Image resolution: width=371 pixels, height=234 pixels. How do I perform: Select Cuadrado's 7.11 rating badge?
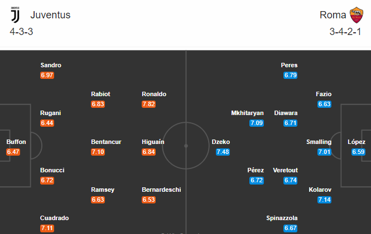47,228
